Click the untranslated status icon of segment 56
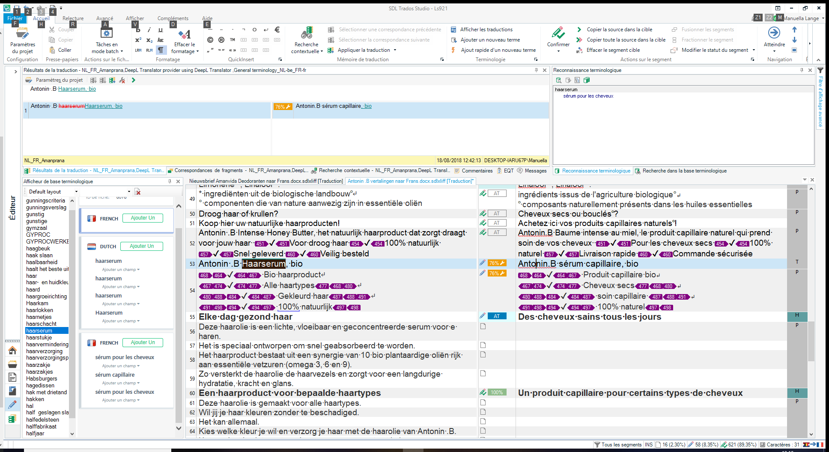Viewport: 829px width, 452px height. (x=483, y=326)
